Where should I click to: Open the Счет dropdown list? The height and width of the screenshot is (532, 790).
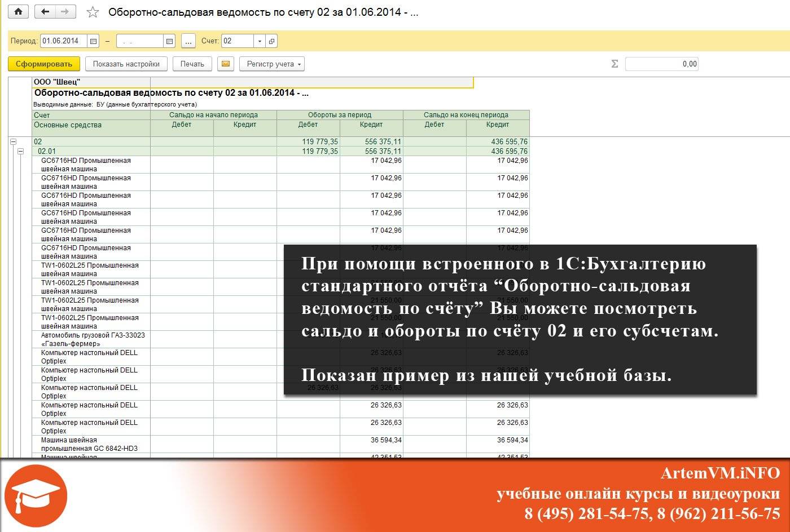(260, 41)
